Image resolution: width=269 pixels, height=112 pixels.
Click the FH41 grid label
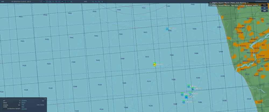(72, 38)
